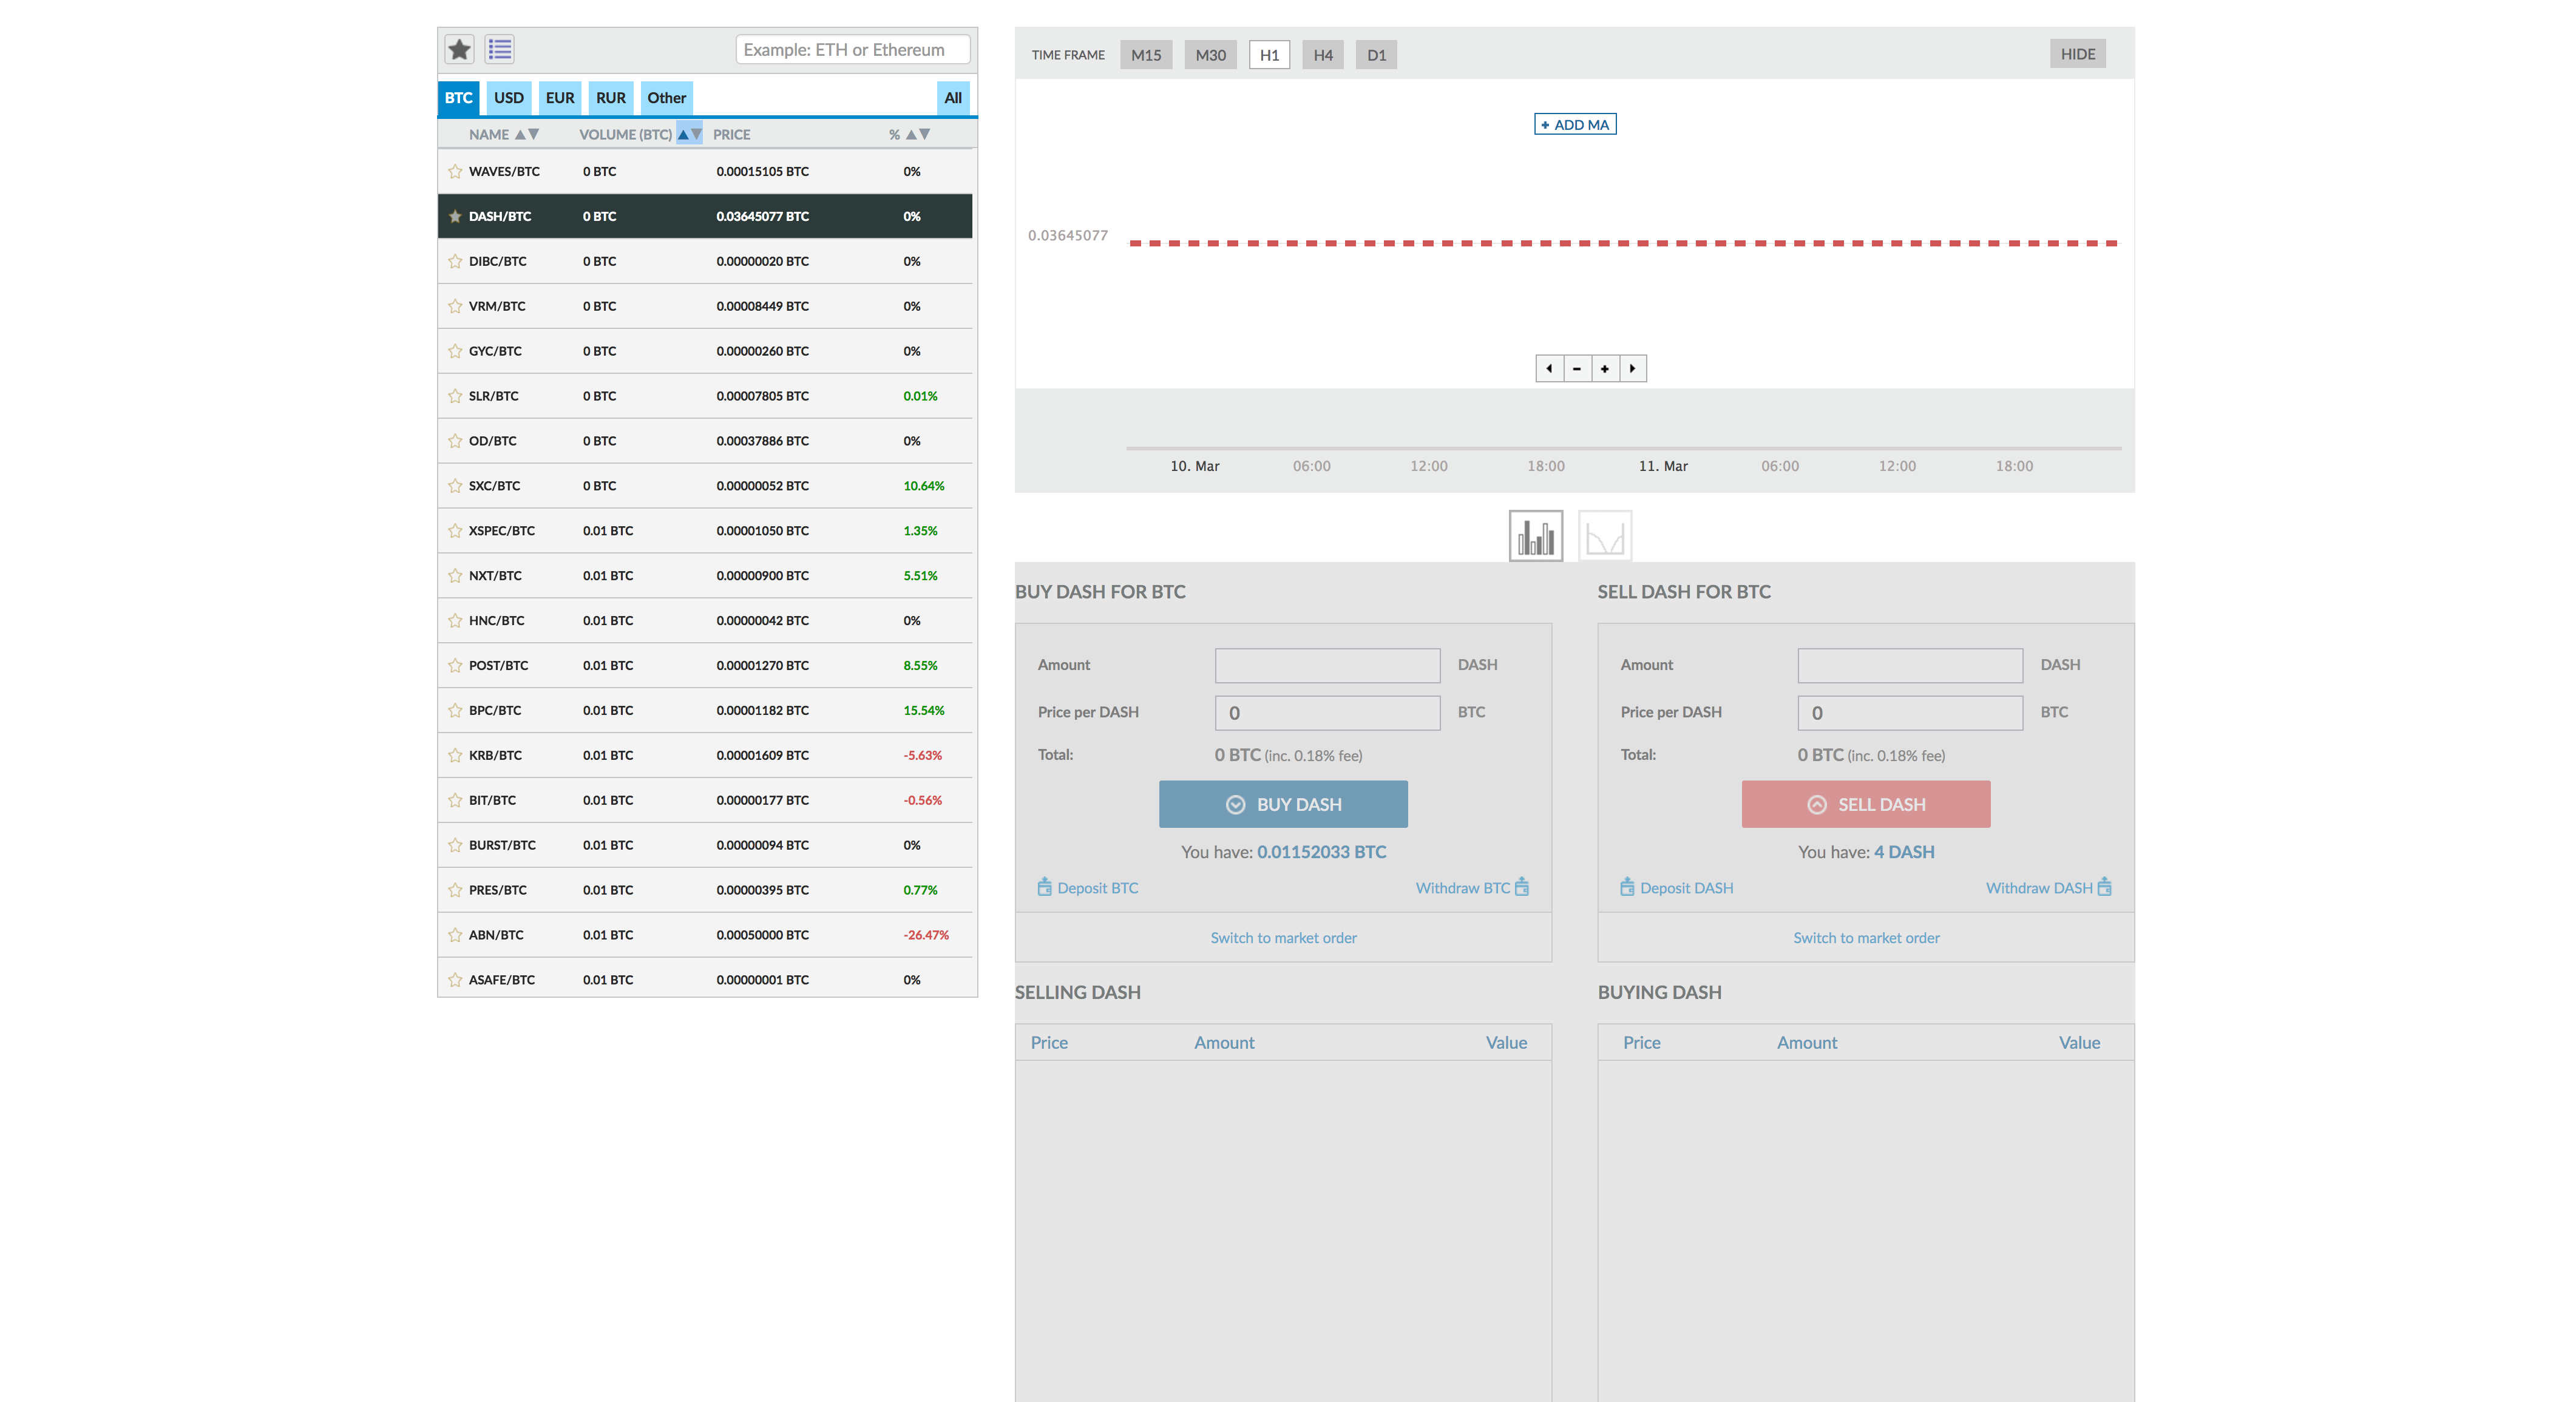Open Withdraw DASH link
The height and width of the screenshot is (1402, 2576).
click(x=2049, y=887)
